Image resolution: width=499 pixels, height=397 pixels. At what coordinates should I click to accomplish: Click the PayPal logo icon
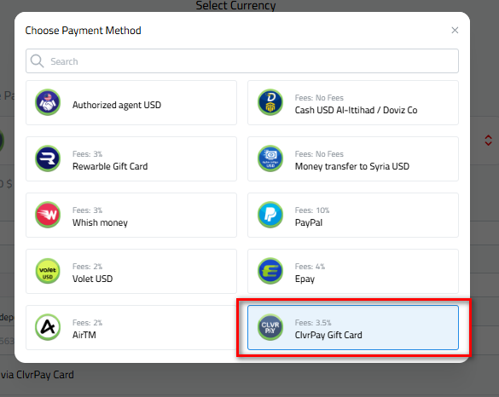270,215
